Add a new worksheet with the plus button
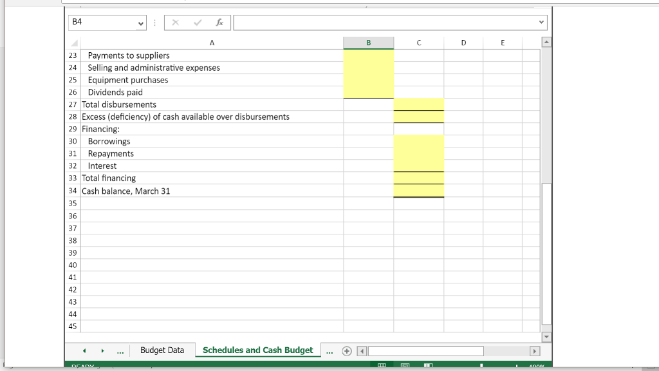This screenshot has height=371, width=659. 346,350
